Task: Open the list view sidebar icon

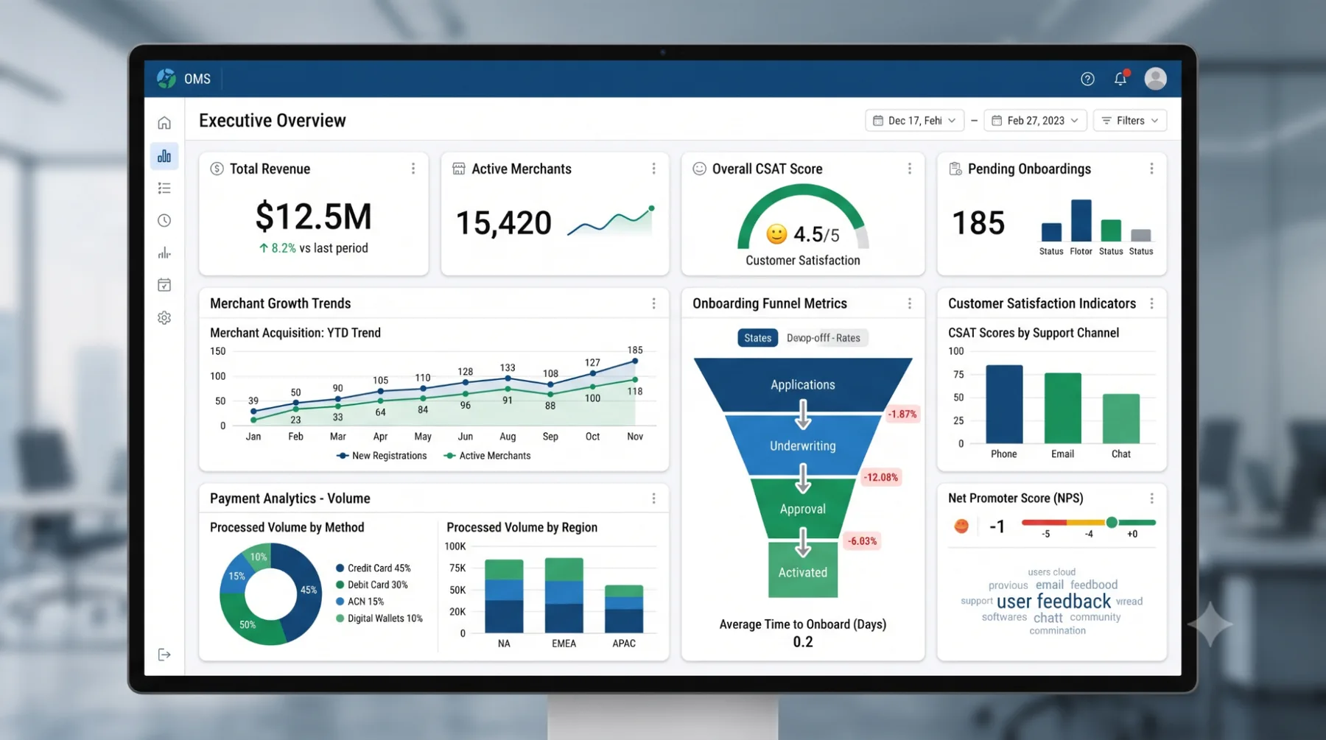Action: coord(164,188)
